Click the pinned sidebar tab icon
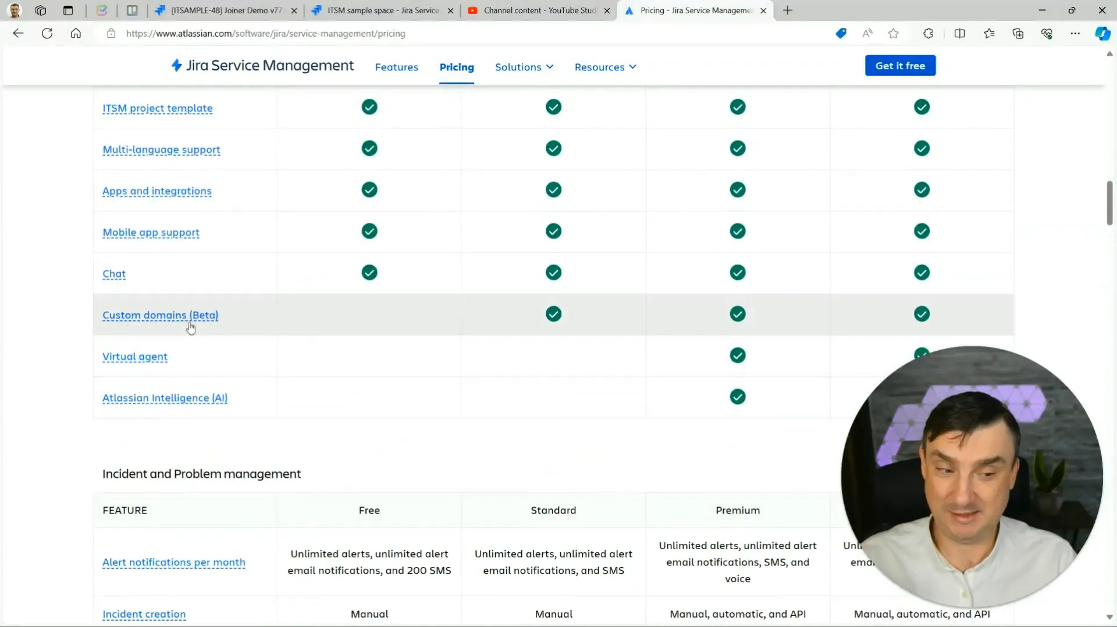The image size is (1117, 627). pos(132,10)
